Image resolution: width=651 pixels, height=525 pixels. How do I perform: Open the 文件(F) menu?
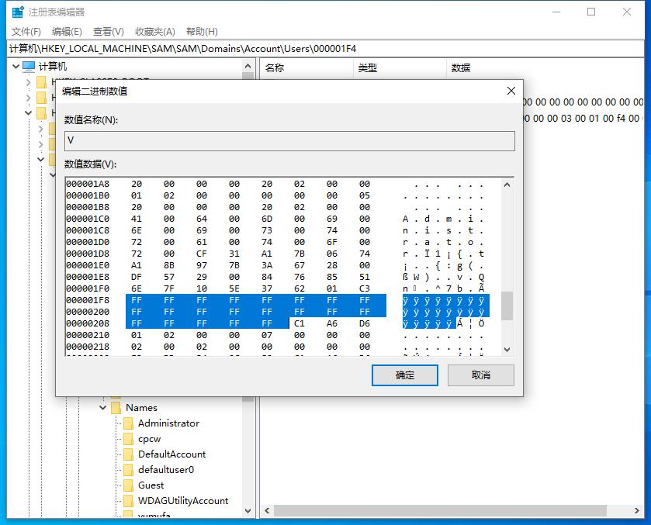26,32
